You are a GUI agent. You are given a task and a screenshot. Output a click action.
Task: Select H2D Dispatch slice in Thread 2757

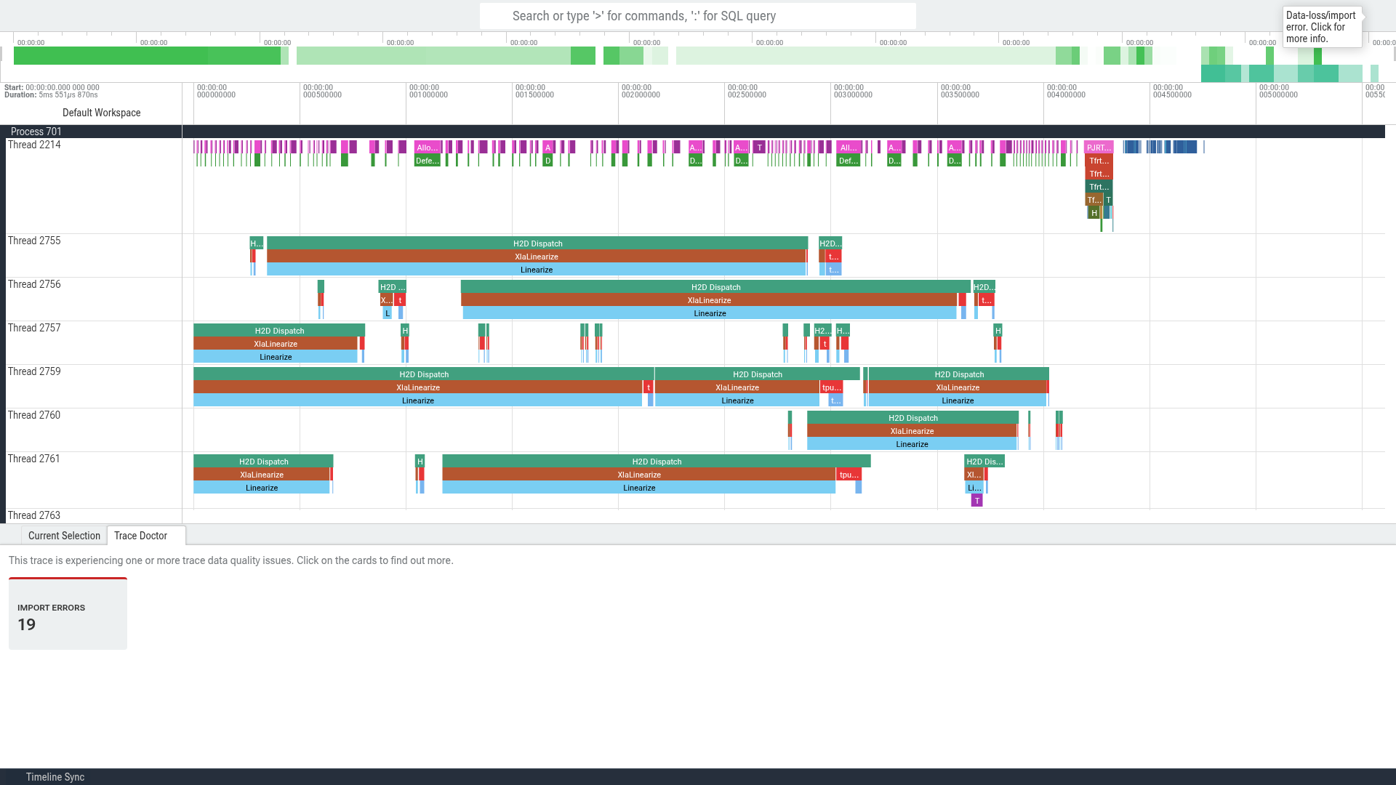[279, 331]
